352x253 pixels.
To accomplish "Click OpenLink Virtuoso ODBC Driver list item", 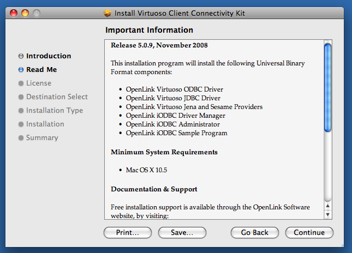I will coord(175,89).
